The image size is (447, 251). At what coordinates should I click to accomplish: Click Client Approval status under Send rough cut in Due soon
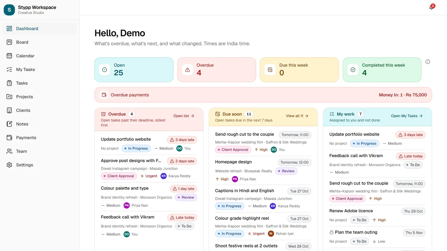(233, 150)
